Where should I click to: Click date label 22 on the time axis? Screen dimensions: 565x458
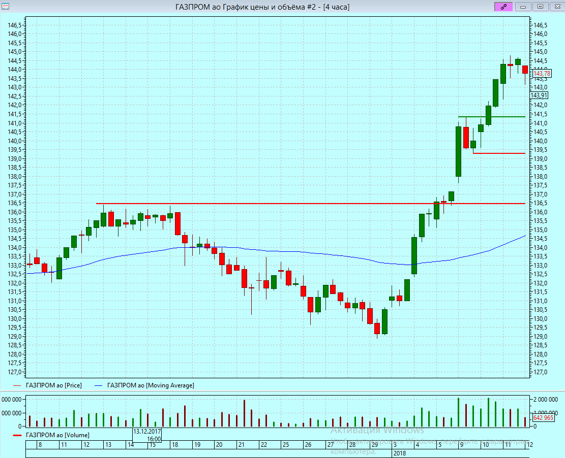264,445
